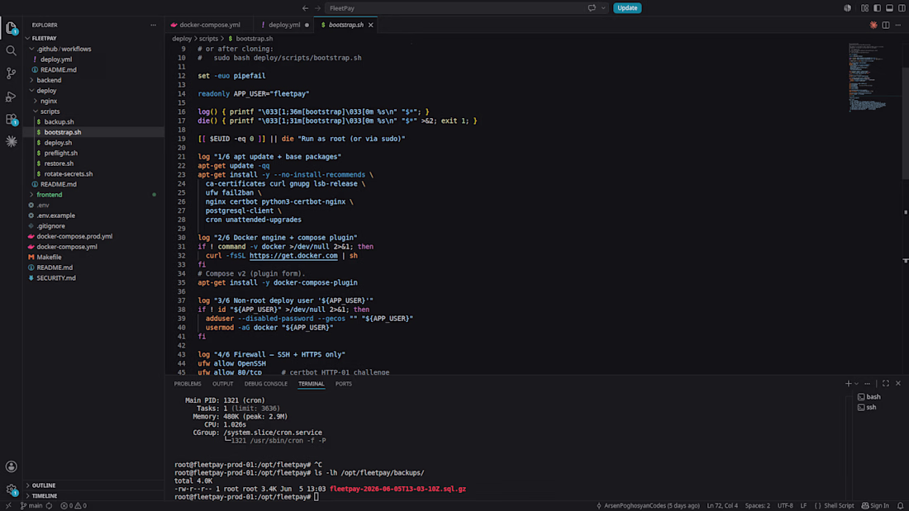Open the Accounts icon in activity bar
Image resolution: width=909 pixels, height=511 pixels.
11,466
